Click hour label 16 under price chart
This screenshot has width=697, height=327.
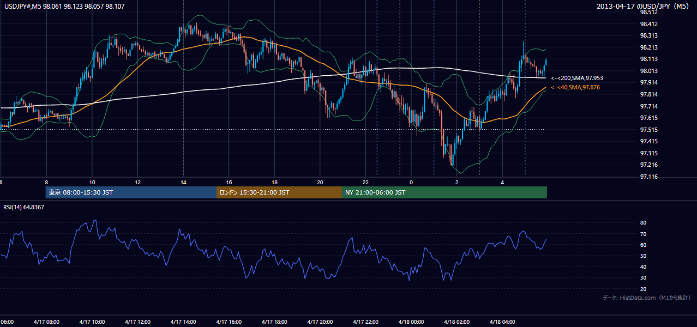(229, 183)
